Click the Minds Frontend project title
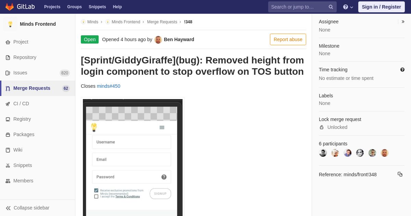This screenshot has height=216, width=411. coord(38,24)
